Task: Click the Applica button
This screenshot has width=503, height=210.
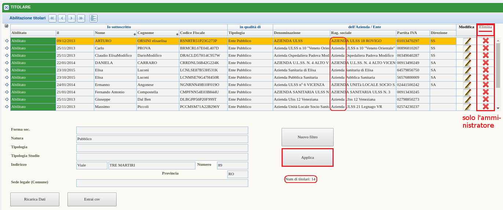Action: [x=307, y=158]
